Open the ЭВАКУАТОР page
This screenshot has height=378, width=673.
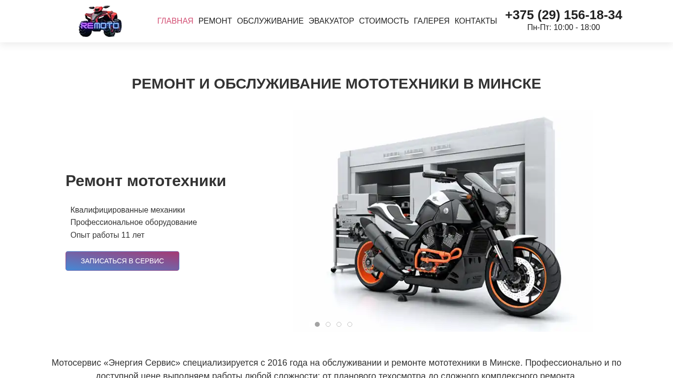331,21
